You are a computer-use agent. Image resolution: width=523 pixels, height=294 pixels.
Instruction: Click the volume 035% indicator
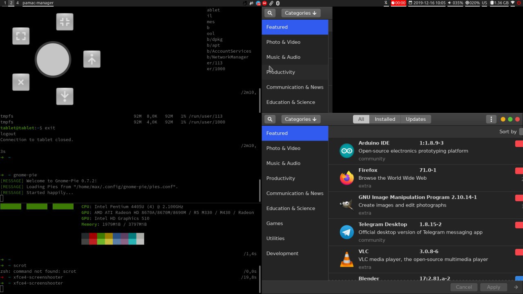click(456, 3)
